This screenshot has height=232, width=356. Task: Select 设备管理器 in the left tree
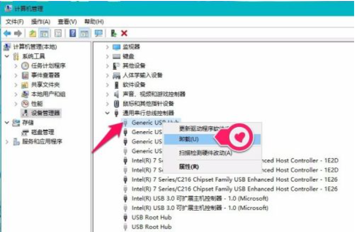[x=45, y=113]
